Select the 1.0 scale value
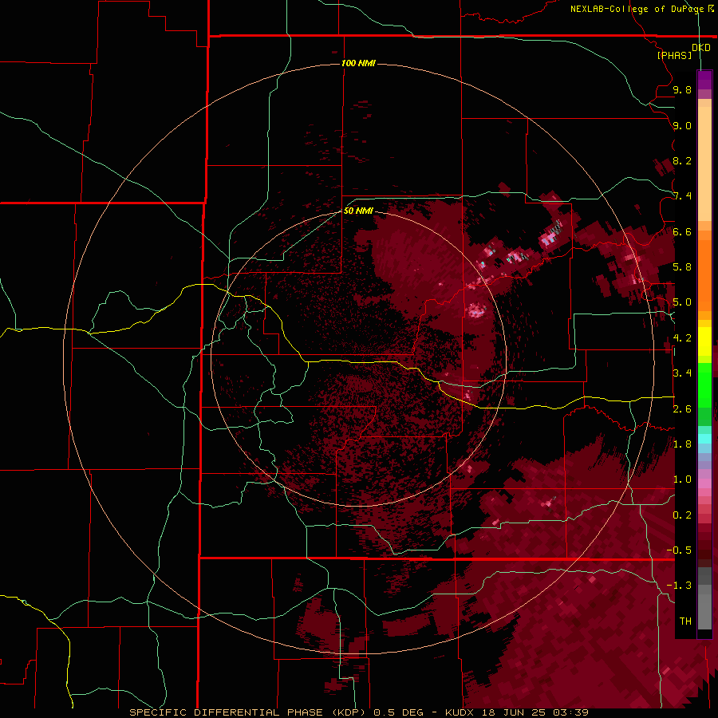 click(x=682, y=479)
